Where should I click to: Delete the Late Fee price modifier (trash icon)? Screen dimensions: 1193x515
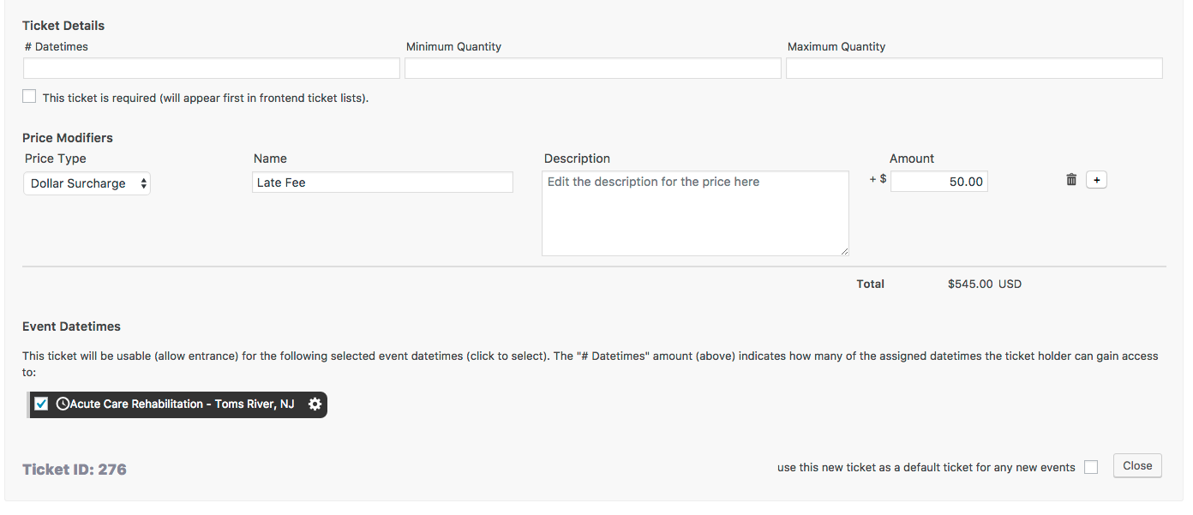1071,180
